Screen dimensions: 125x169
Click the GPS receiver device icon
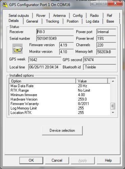click(x=18, y=49)
